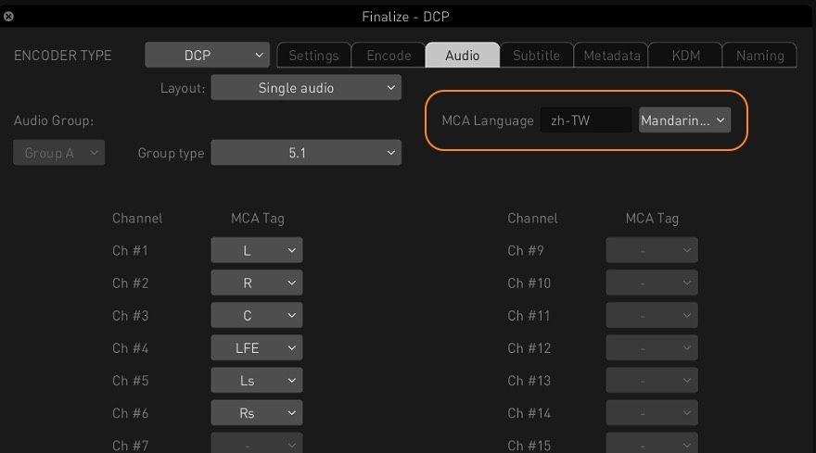Open the Metadata tab
Viewport: 816px width, 453px height.
(611, 56)
